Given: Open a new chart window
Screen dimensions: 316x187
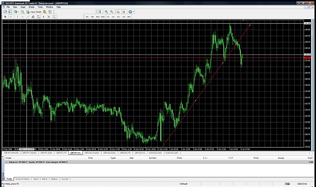Looking at the screenshot, I should [5, 12].
